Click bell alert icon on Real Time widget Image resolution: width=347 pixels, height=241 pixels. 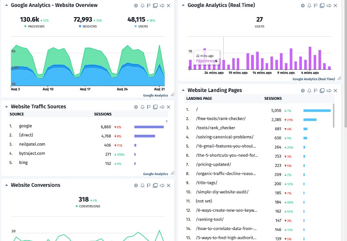(309, 6)
